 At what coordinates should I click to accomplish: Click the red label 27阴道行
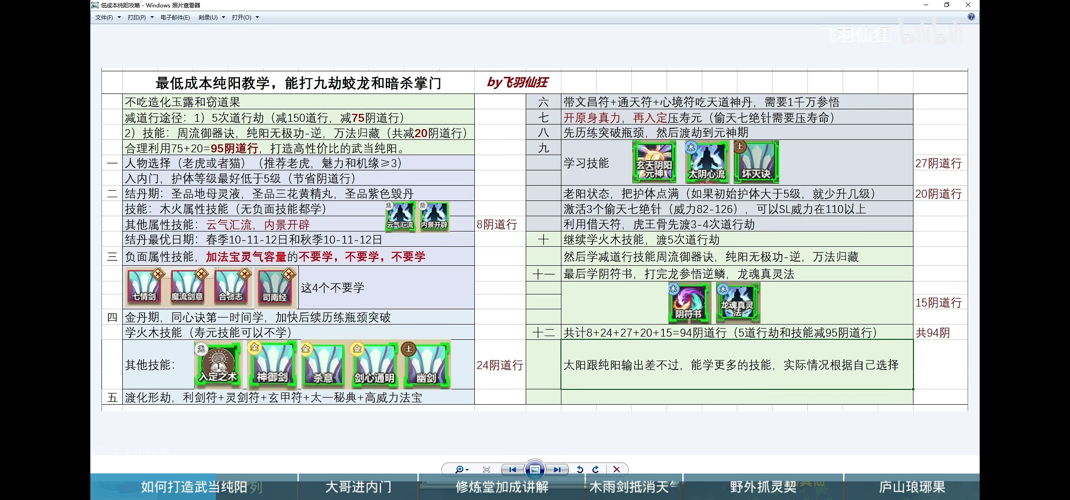(938, 163)
